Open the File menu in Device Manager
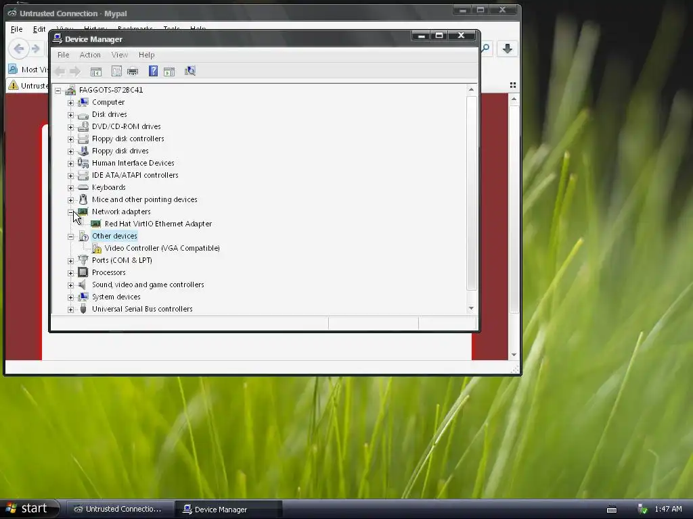 [x=63, y=55]
